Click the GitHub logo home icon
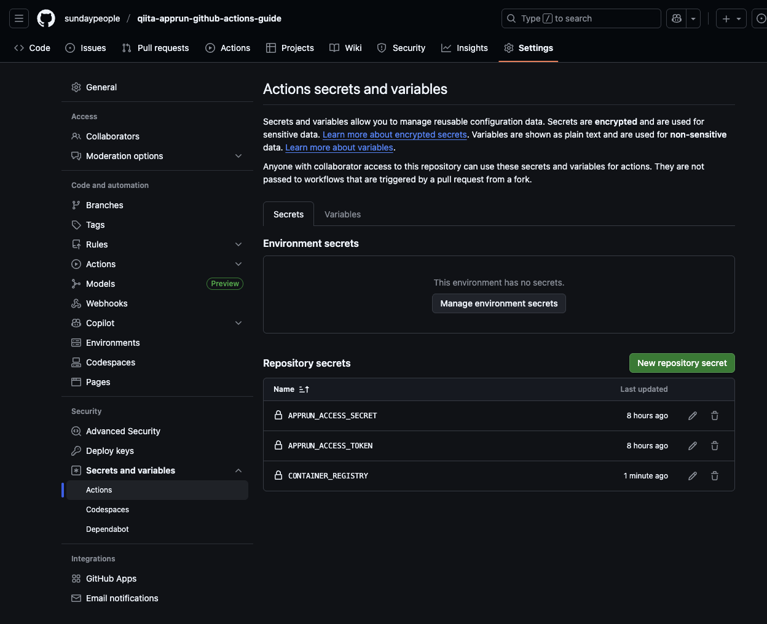The width and height of the screenshot is (767, 624). coord(46,18)
